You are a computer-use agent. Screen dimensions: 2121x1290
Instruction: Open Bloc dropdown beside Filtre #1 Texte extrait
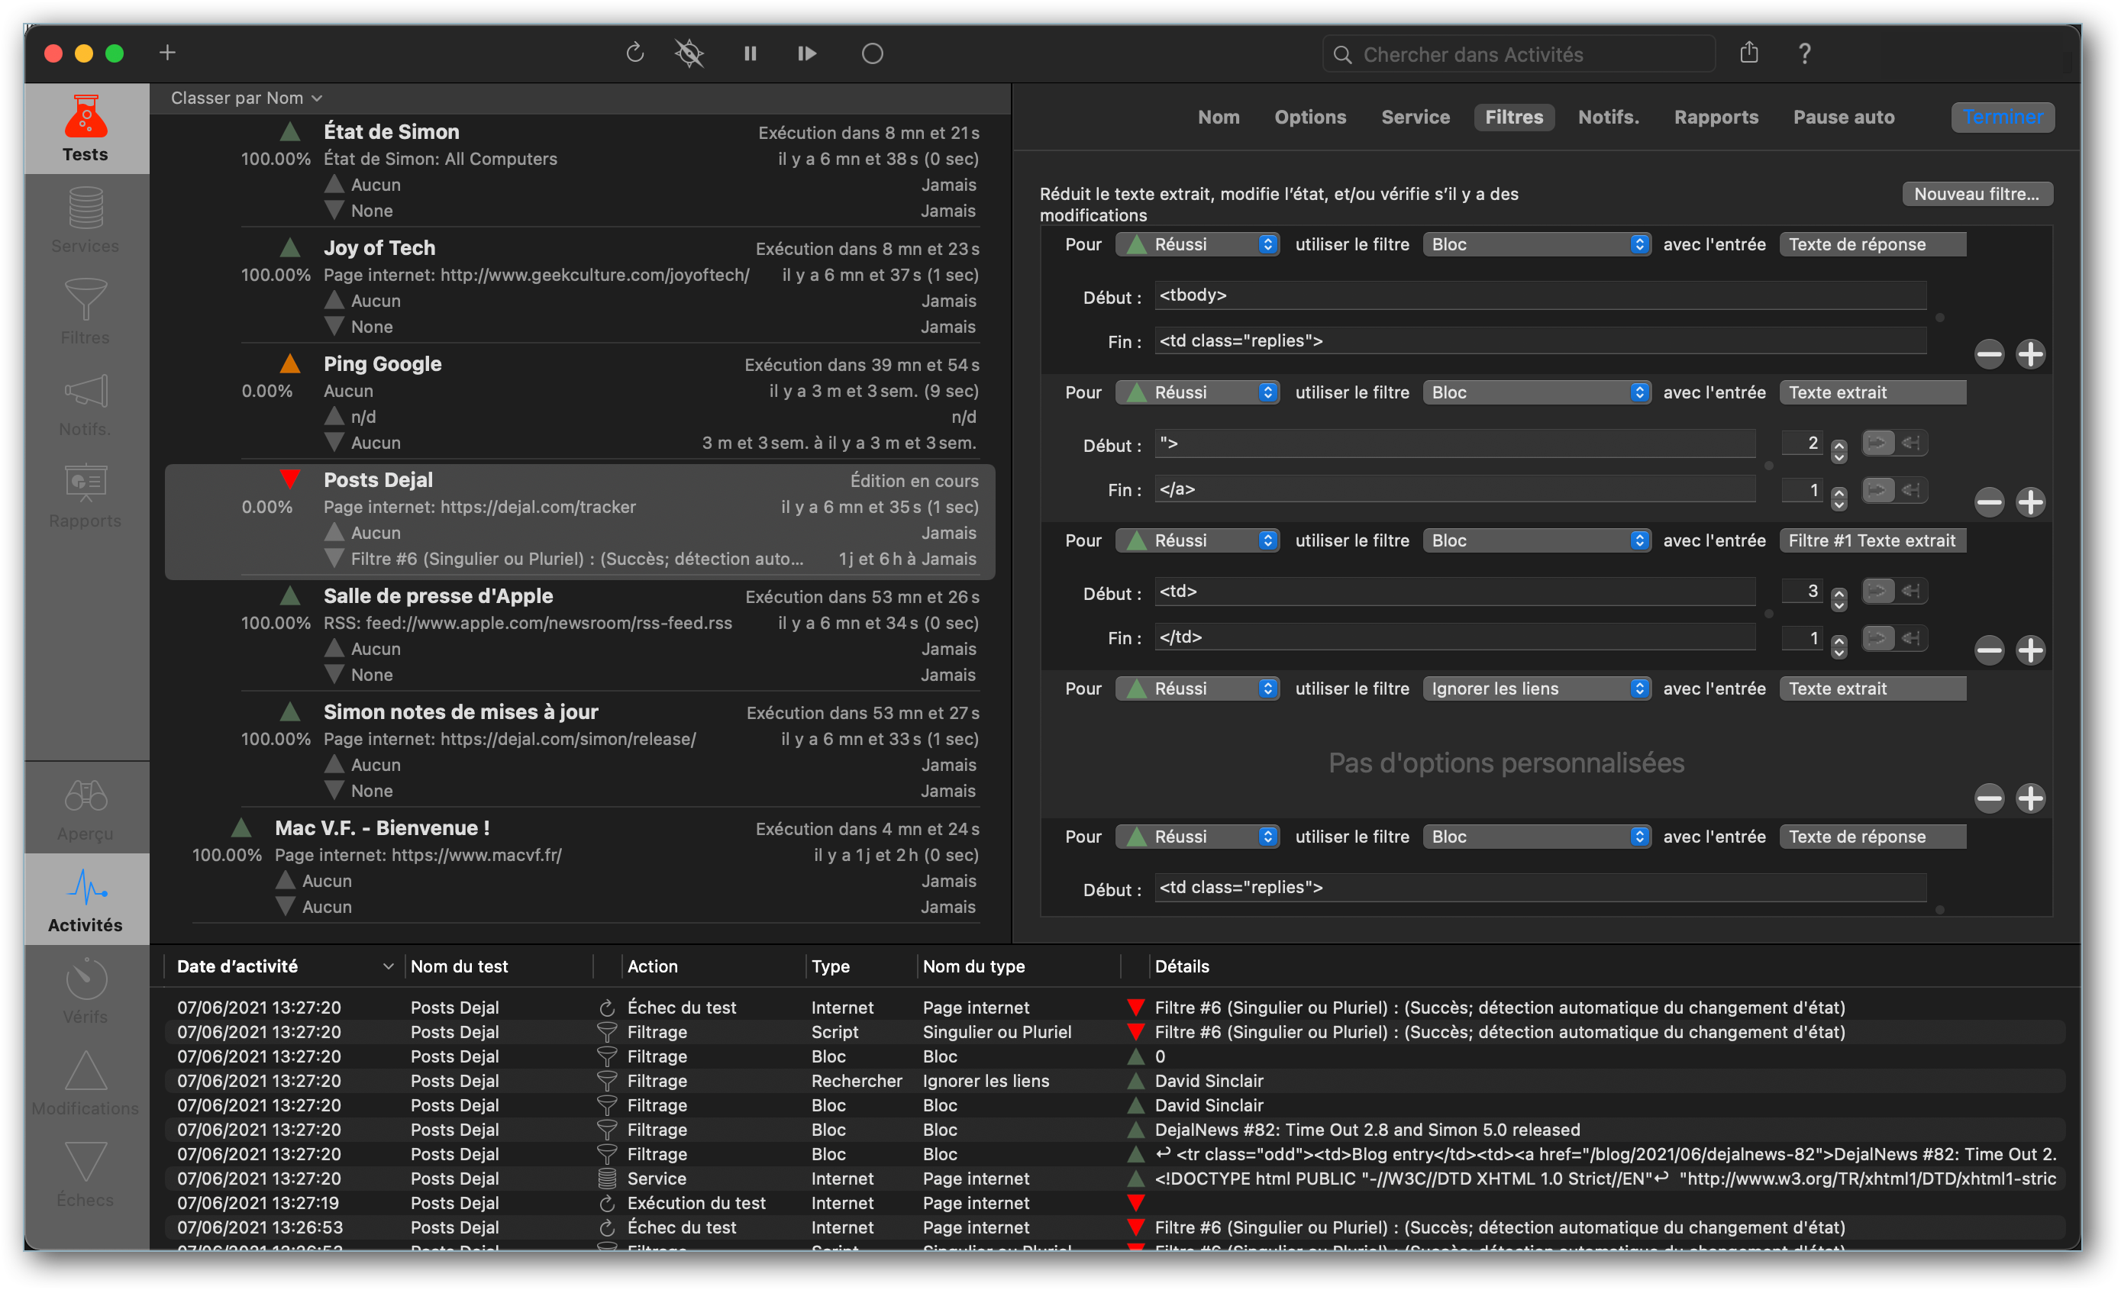coord(1536,540)
